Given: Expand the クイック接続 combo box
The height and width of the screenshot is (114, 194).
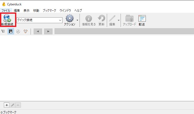Looking at the screenshot, I should tap(40, 20).
